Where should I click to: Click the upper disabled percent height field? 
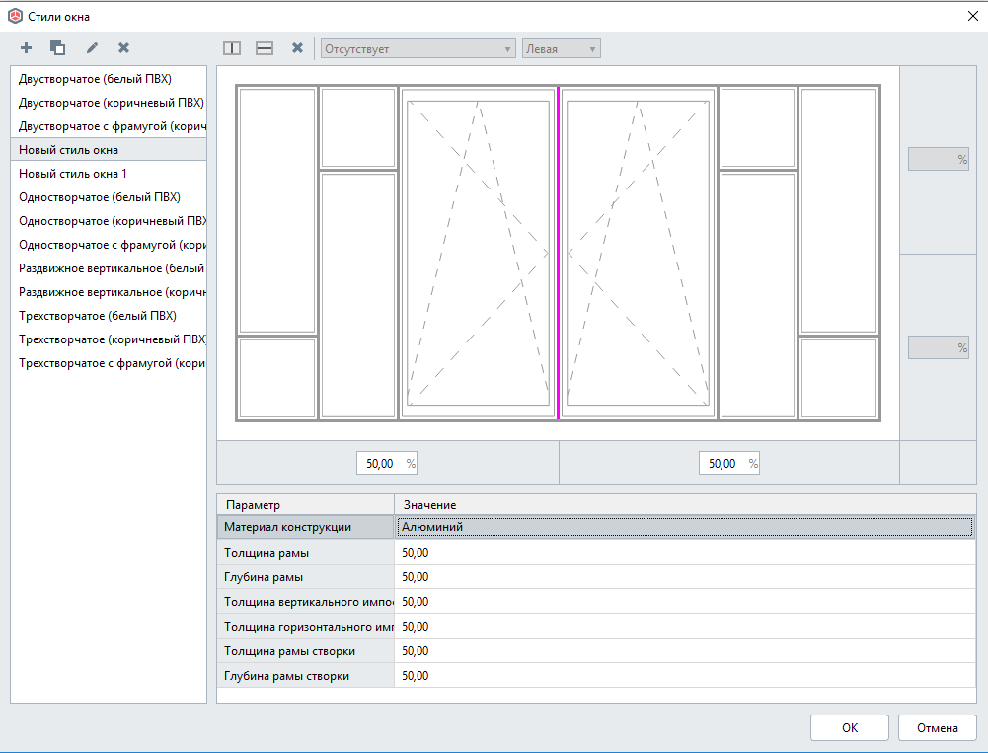(938, 160)
